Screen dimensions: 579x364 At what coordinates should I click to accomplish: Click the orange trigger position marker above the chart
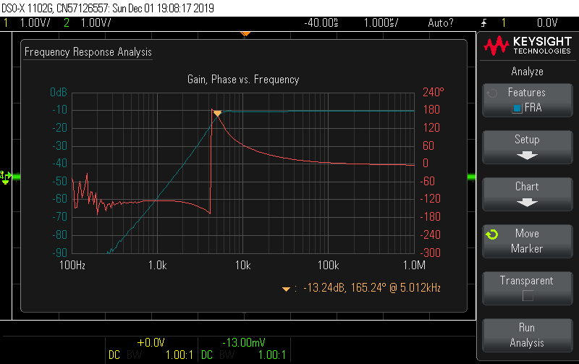tap(245, 33)
